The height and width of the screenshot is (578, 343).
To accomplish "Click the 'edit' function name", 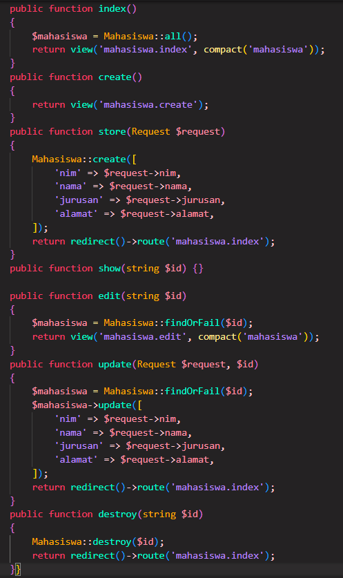I will [110, 296].
